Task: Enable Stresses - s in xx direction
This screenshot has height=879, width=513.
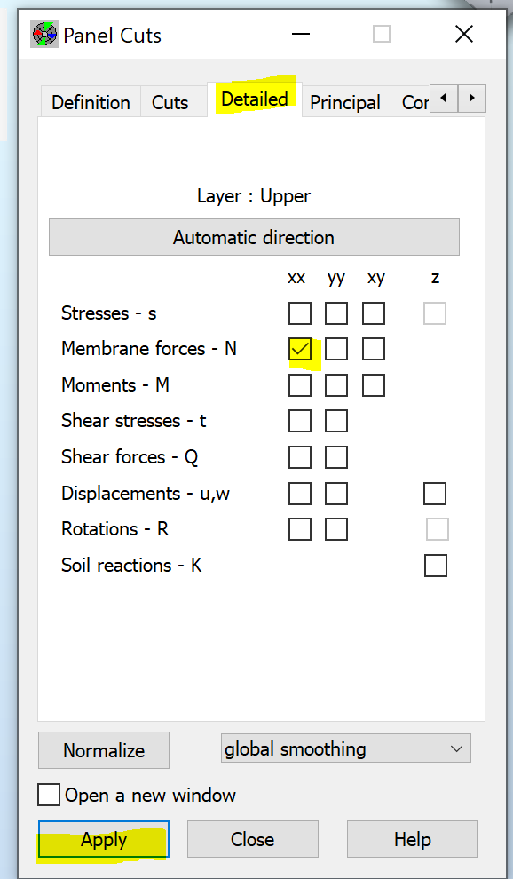Action: click(300, 313)
